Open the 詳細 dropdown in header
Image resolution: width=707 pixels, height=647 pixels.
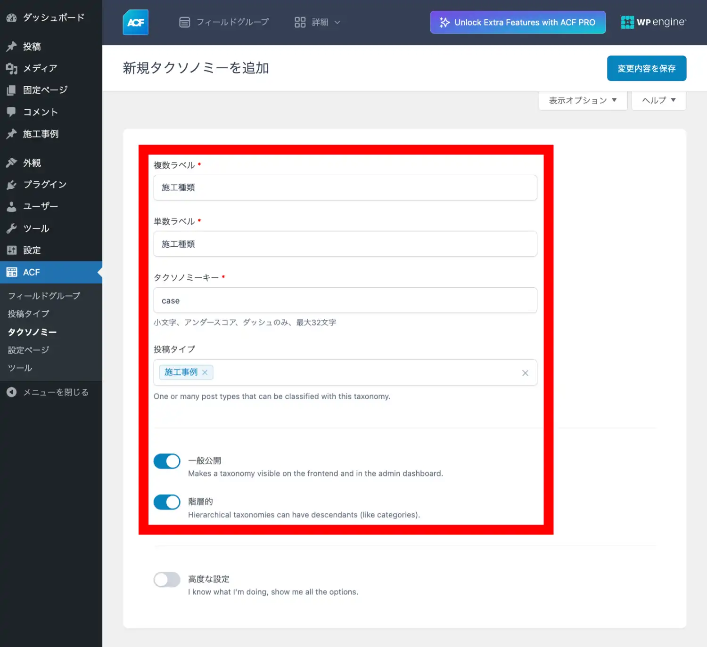click(x=317, y=22)
